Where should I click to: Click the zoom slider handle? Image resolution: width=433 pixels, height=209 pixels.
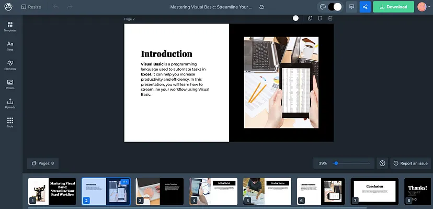[336, 163]
